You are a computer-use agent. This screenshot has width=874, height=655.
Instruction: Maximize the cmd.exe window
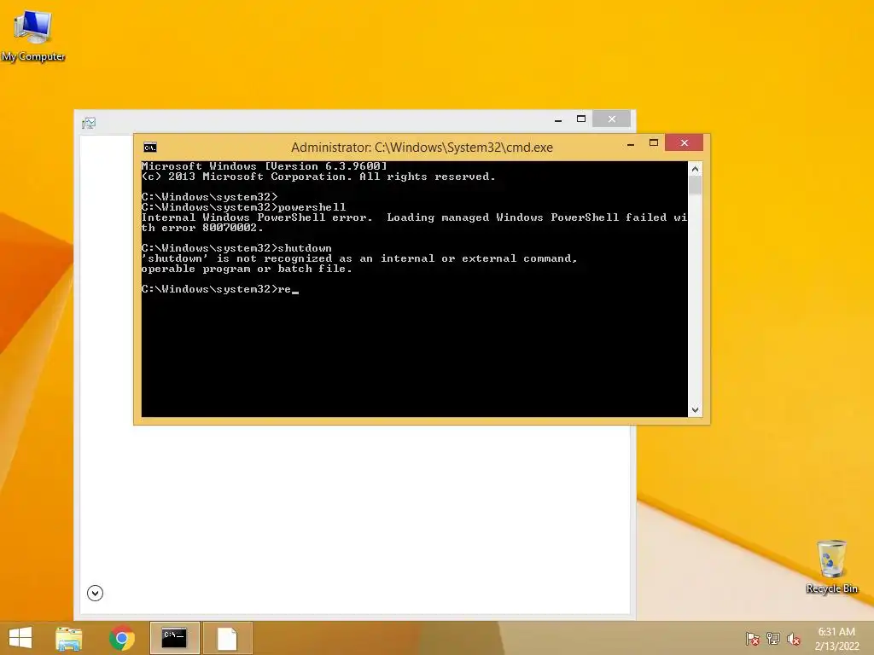click(x=654, y=143)
